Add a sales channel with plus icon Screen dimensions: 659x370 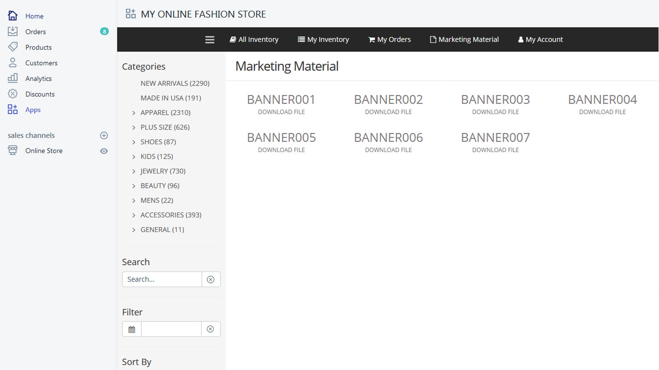pos(104,135)
